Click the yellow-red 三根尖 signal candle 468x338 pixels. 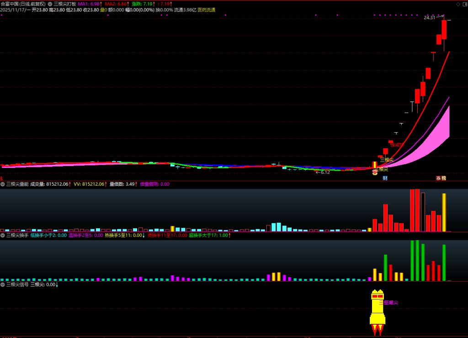coord(375,165)
